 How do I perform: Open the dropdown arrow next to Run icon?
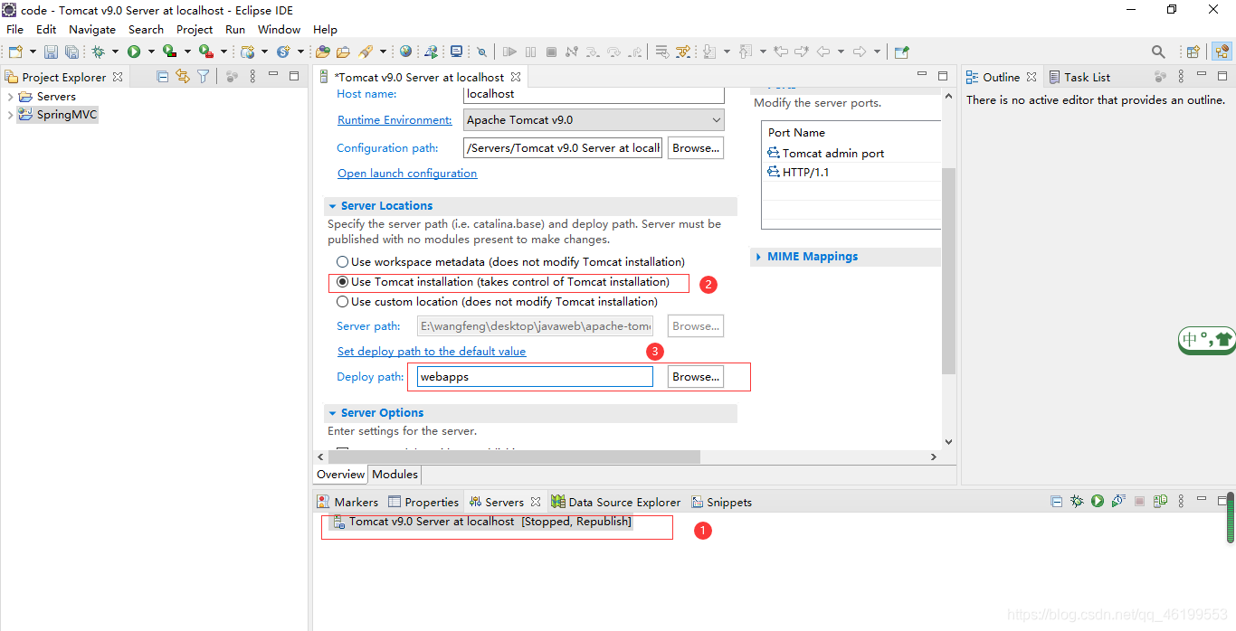(150, 52)
